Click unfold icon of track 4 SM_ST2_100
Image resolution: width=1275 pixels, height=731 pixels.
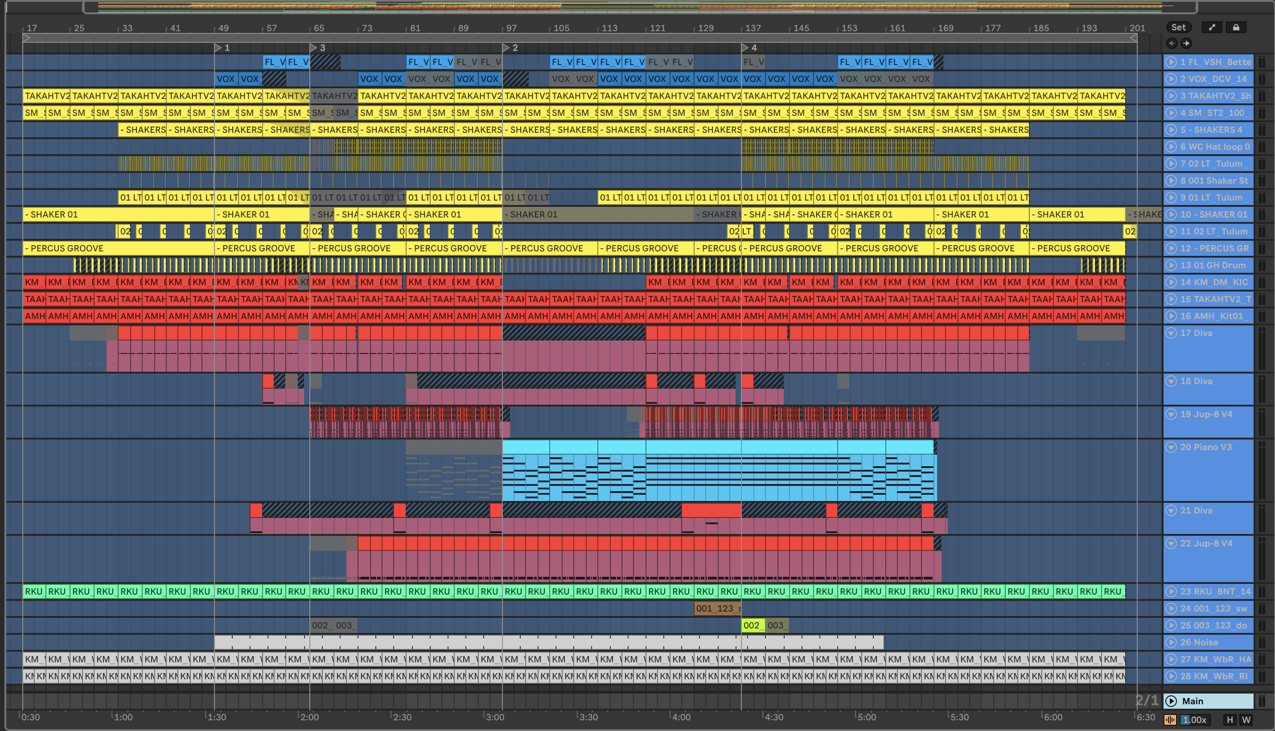(x=1171, y=113)
